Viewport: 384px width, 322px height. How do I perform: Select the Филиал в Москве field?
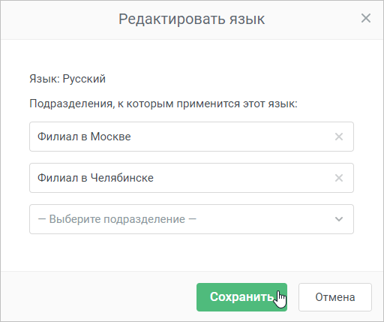(x=191, y=137)
